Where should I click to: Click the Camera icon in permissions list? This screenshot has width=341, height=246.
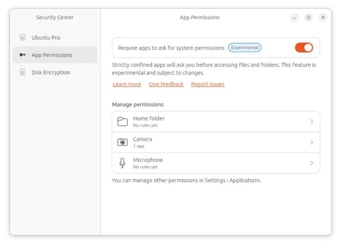pyautogui.click(x=123, y=142)
